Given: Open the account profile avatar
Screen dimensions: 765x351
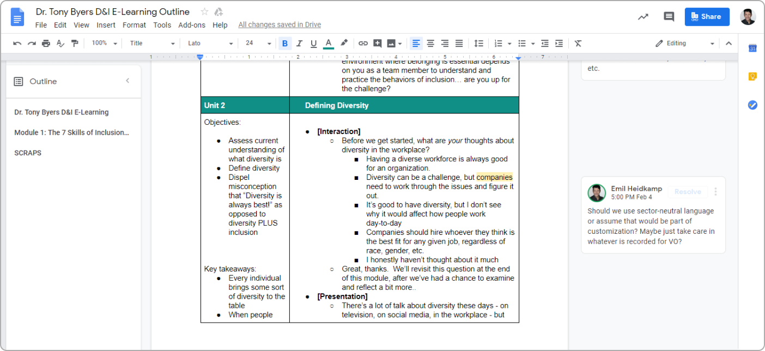Looking at the screenshot, I should [748, 17].
